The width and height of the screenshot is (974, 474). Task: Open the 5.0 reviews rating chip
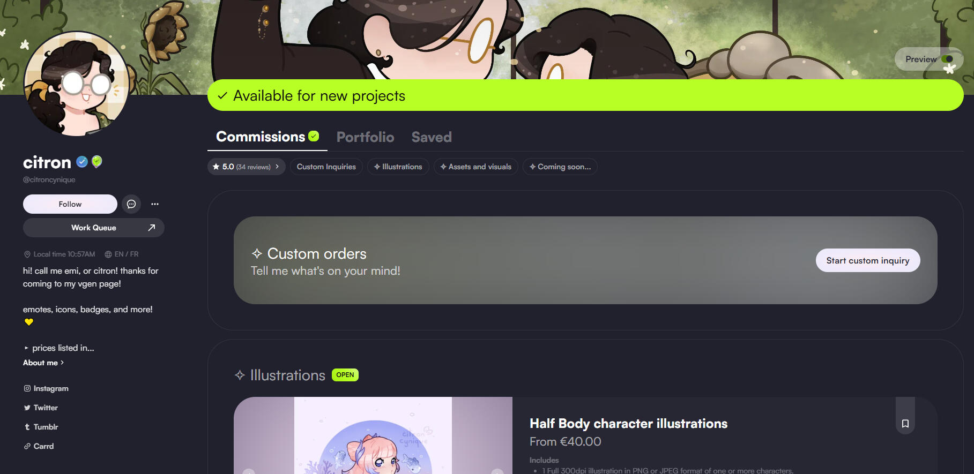(246, 167)
